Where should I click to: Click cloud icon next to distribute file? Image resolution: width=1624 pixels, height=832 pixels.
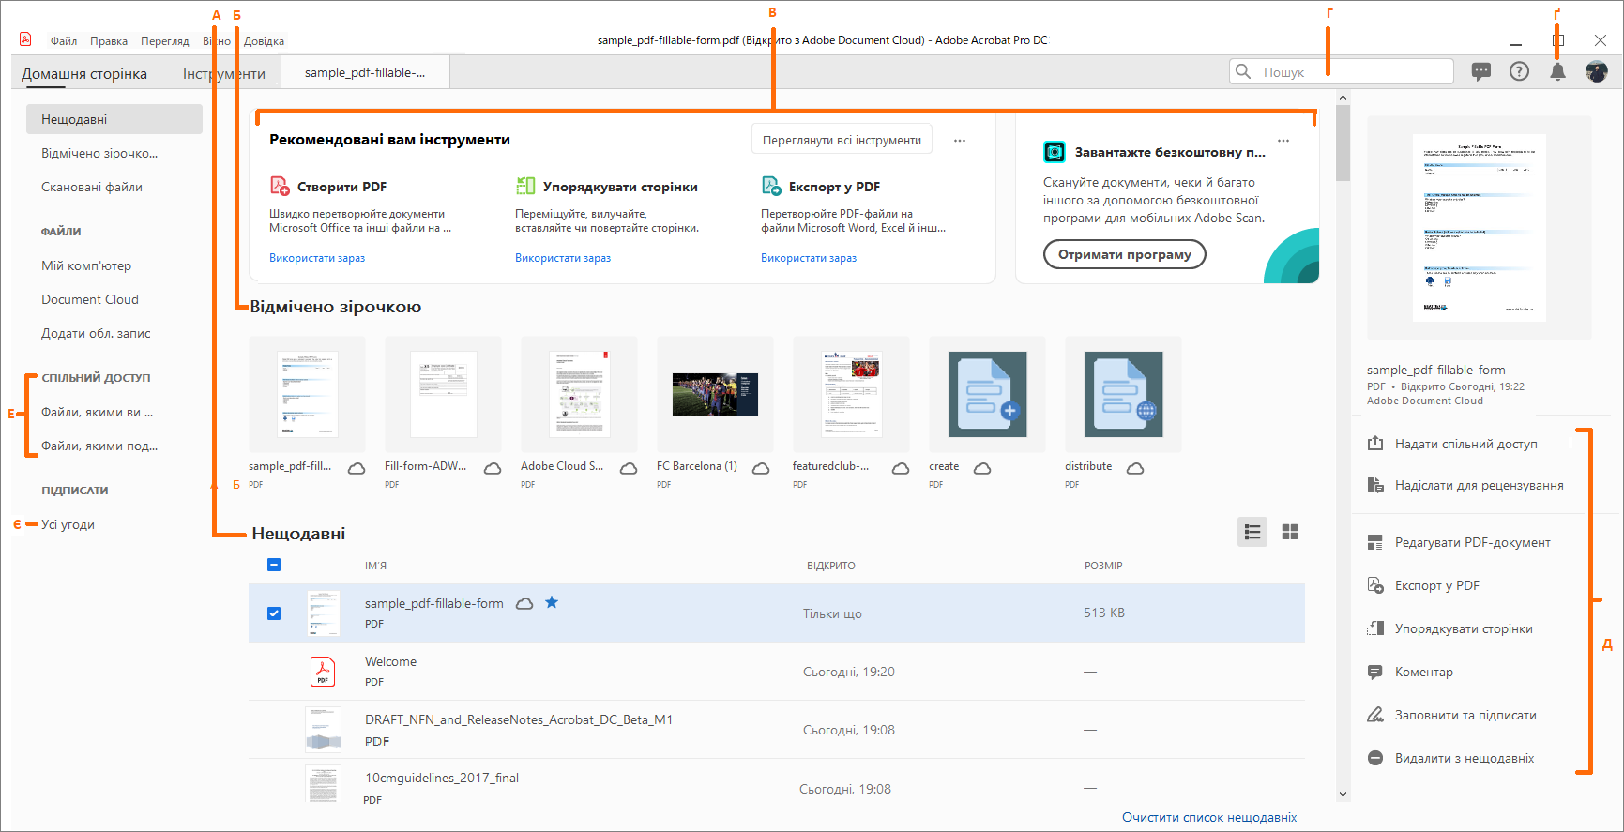click(x=1135, y=468)
